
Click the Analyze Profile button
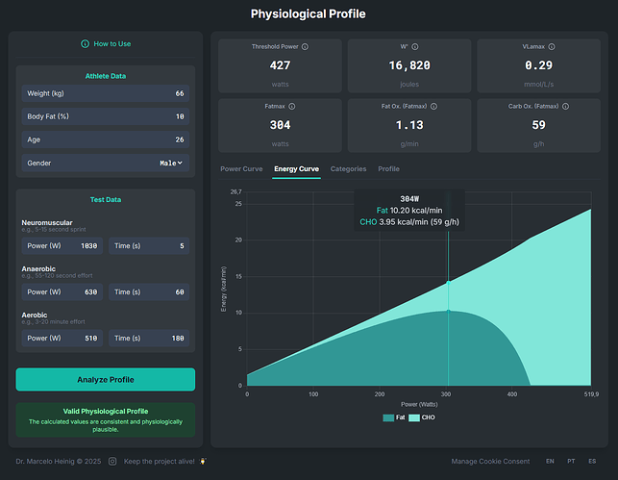(106, 379)
